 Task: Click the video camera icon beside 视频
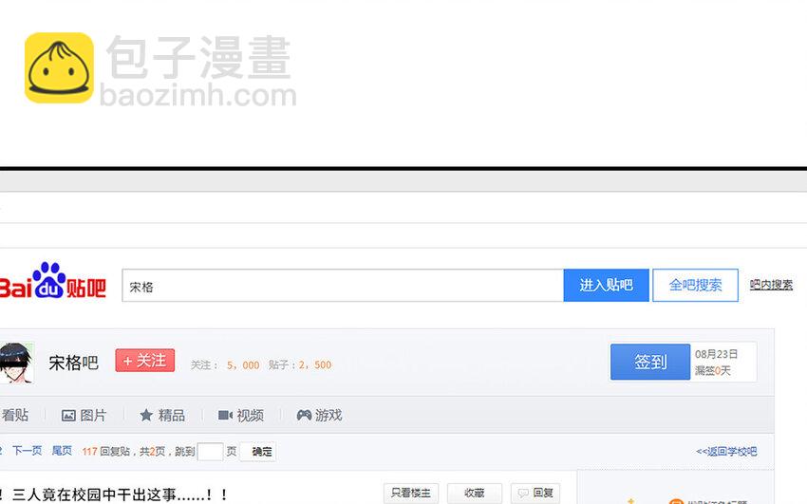coord(225,415)
